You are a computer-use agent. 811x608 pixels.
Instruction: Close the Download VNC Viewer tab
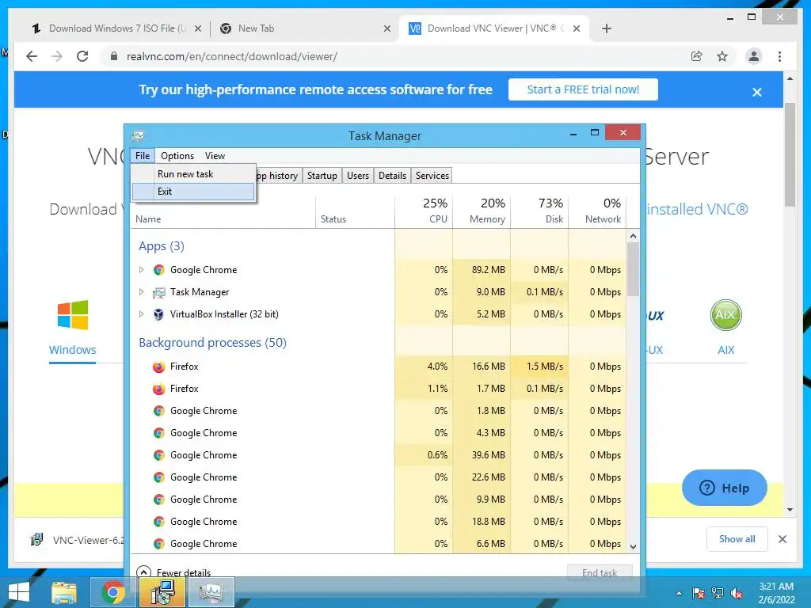point(577,29)
